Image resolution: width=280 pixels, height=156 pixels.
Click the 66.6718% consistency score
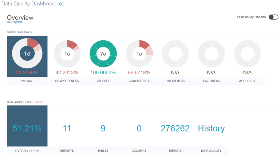coord(139,72)
